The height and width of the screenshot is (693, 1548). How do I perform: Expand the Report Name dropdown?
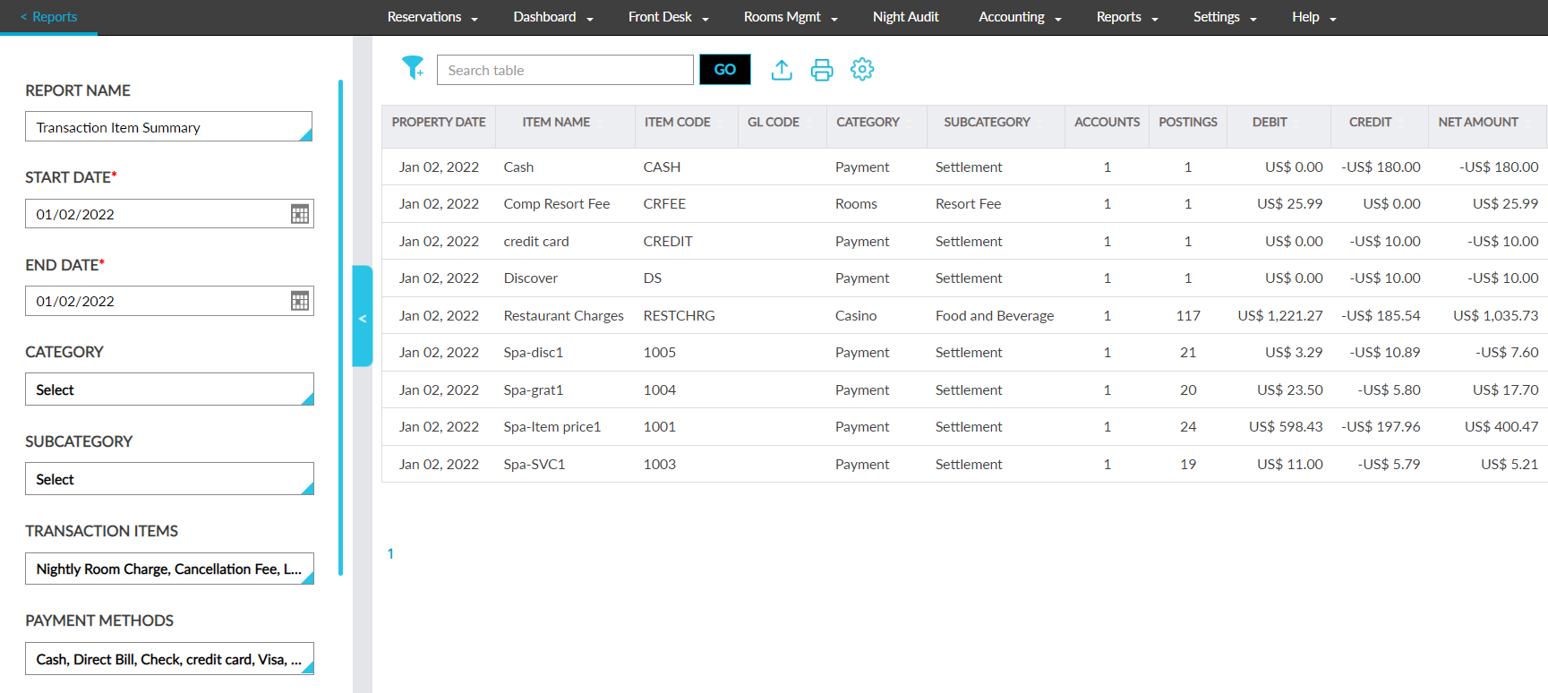tap(169, 127)
